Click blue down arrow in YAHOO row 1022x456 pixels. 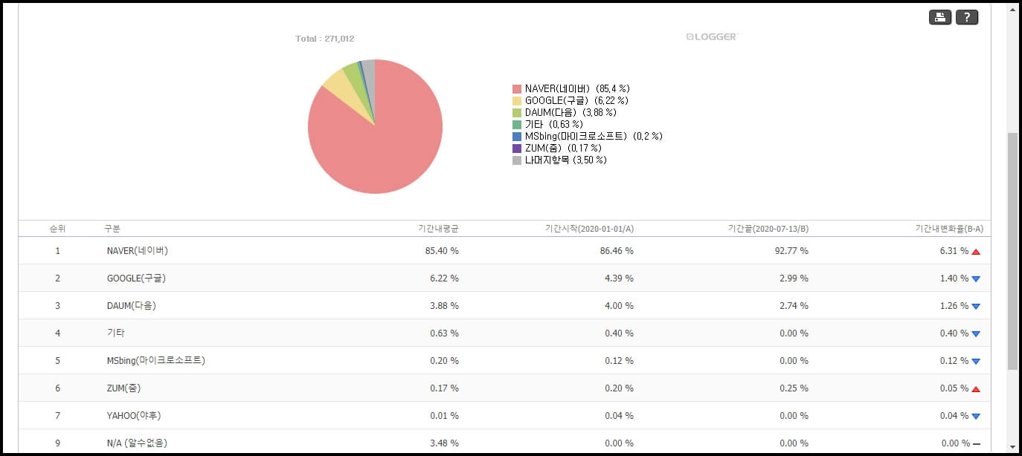(x=976, y=417)
